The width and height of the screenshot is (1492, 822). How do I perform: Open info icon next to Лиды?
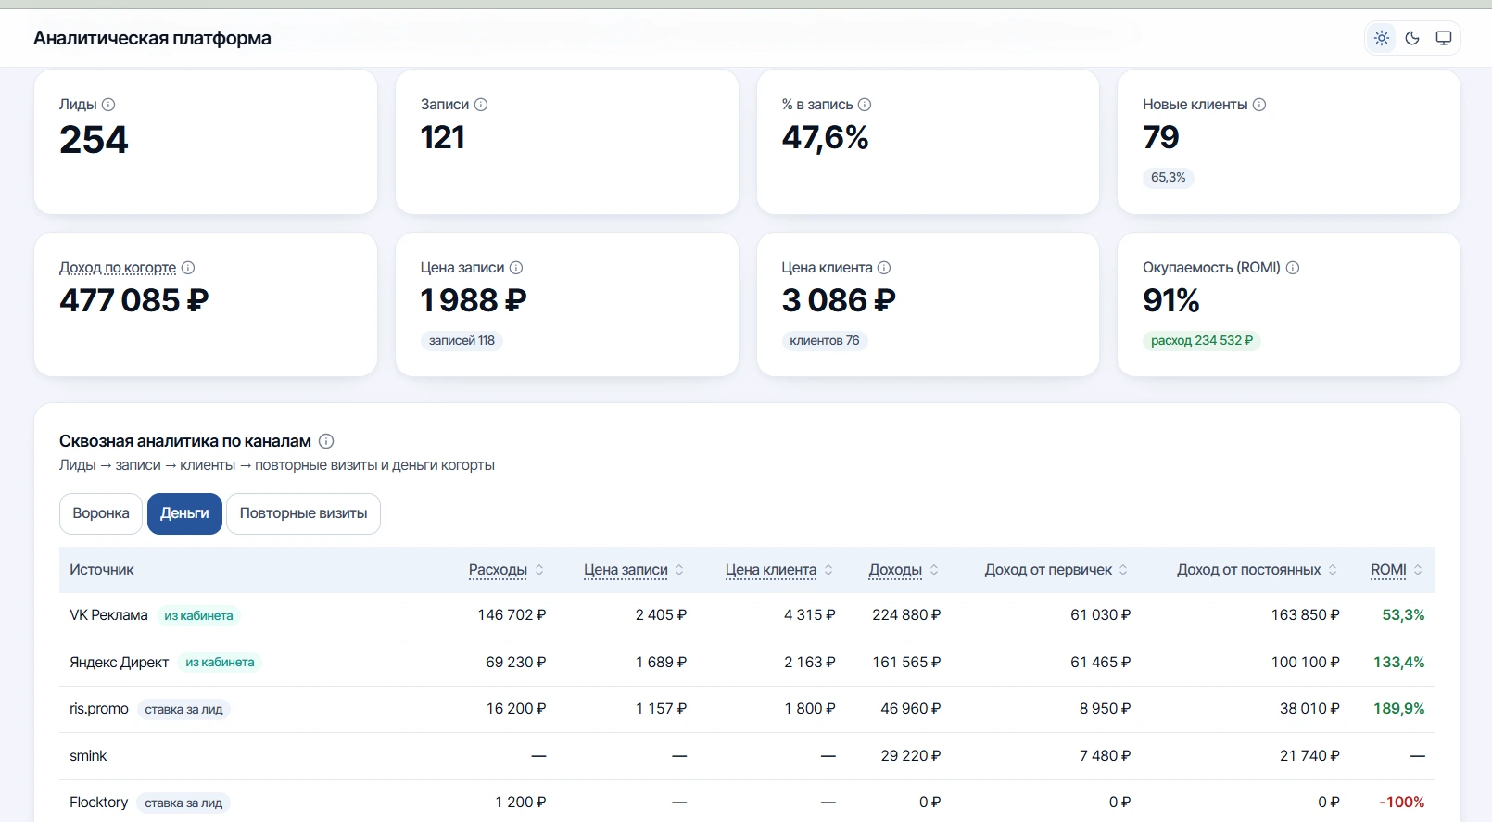pyautogui.click(x=108, y=105)
